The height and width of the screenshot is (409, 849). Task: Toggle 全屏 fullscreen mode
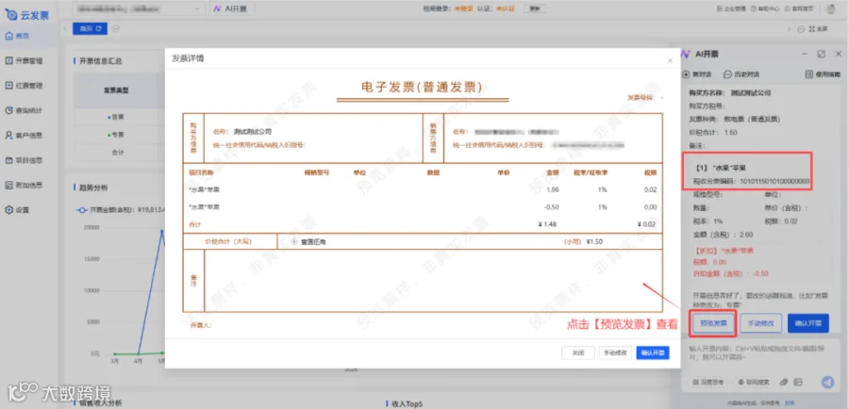click(x=819, y=28)
